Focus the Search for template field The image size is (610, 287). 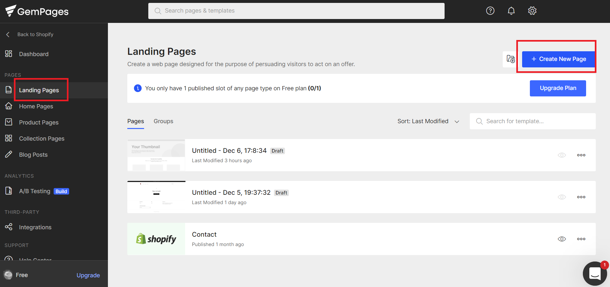(x=532, y=121)
